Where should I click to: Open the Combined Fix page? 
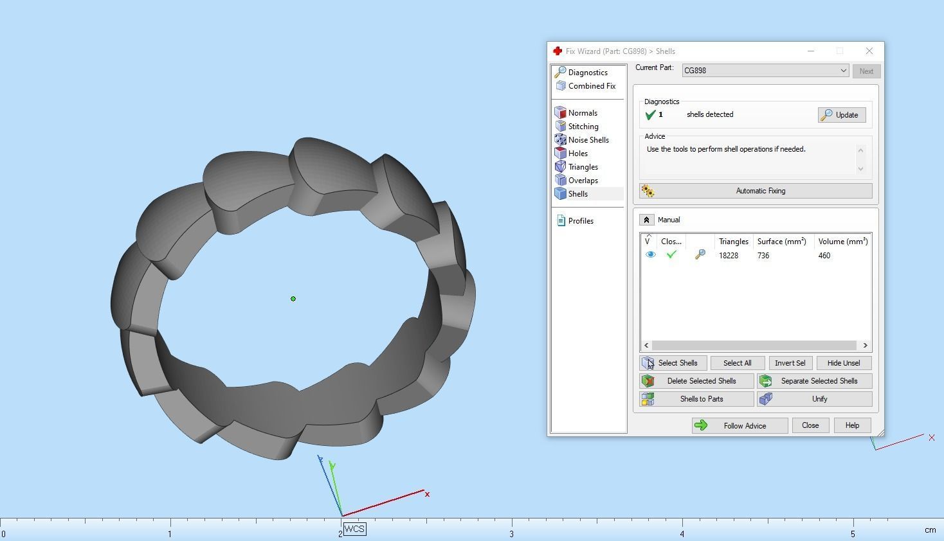coord(592,86)
